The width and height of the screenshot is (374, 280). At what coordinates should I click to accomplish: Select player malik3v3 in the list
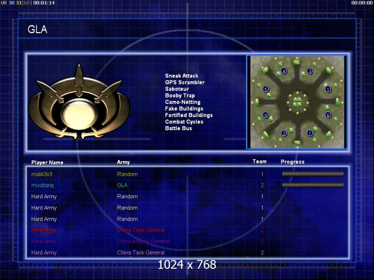click(42, 174)
